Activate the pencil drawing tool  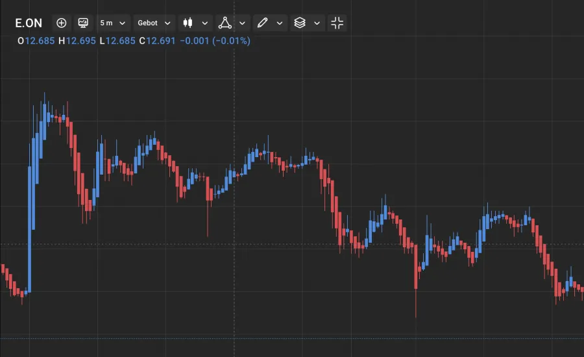pos(262,23)
